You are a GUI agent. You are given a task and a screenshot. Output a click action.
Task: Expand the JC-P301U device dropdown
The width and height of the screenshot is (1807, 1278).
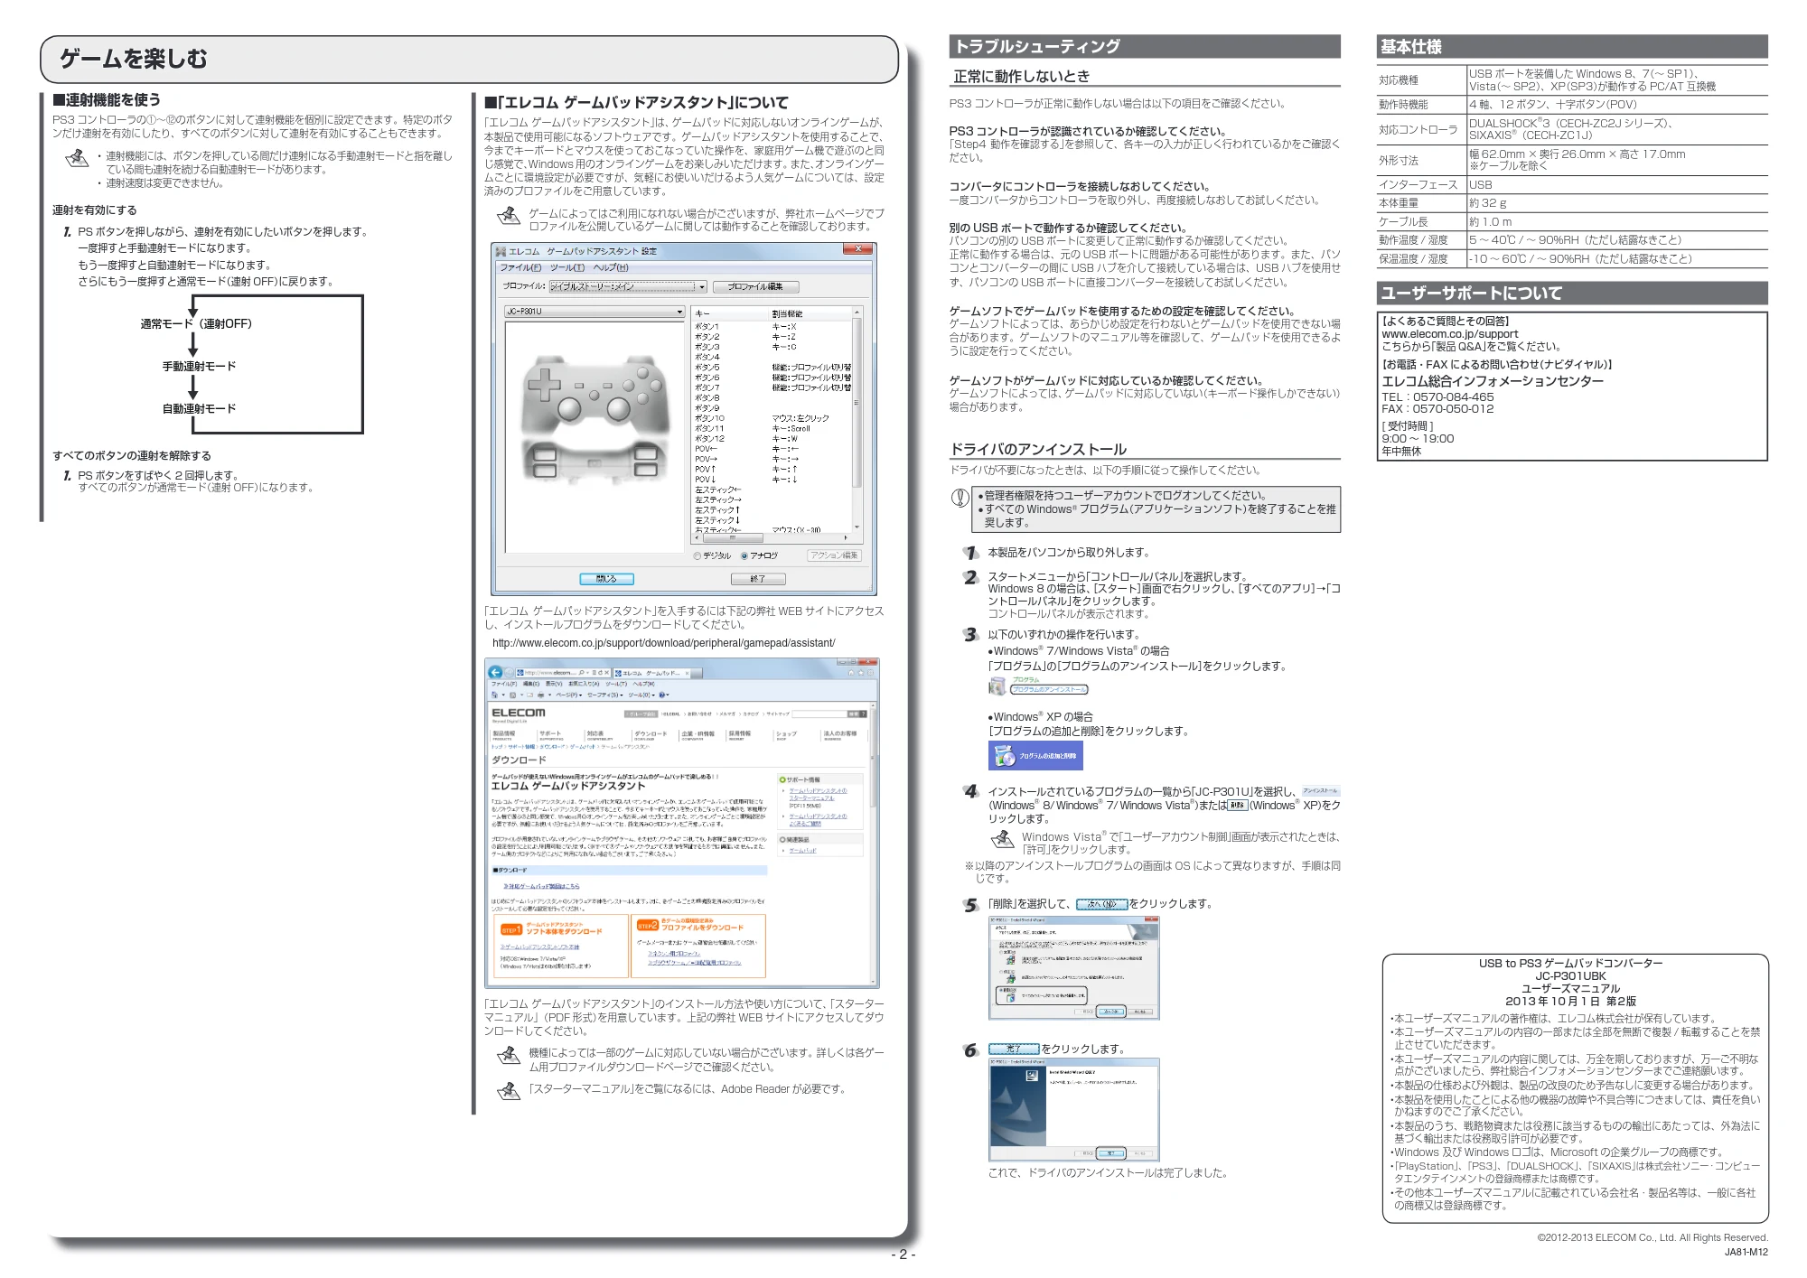pyautogui.click(x=595, y=312)
